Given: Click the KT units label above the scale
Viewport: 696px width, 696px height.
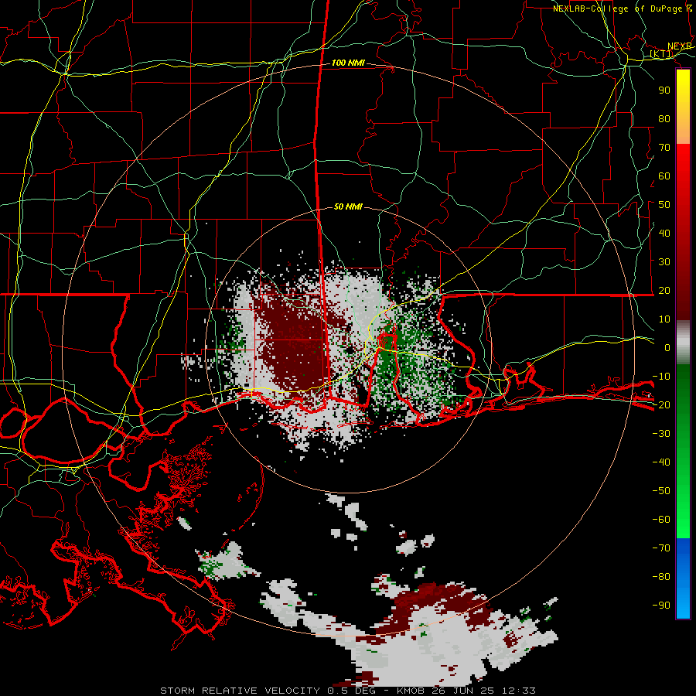Looking at the screenshot, I should (661, 53).
